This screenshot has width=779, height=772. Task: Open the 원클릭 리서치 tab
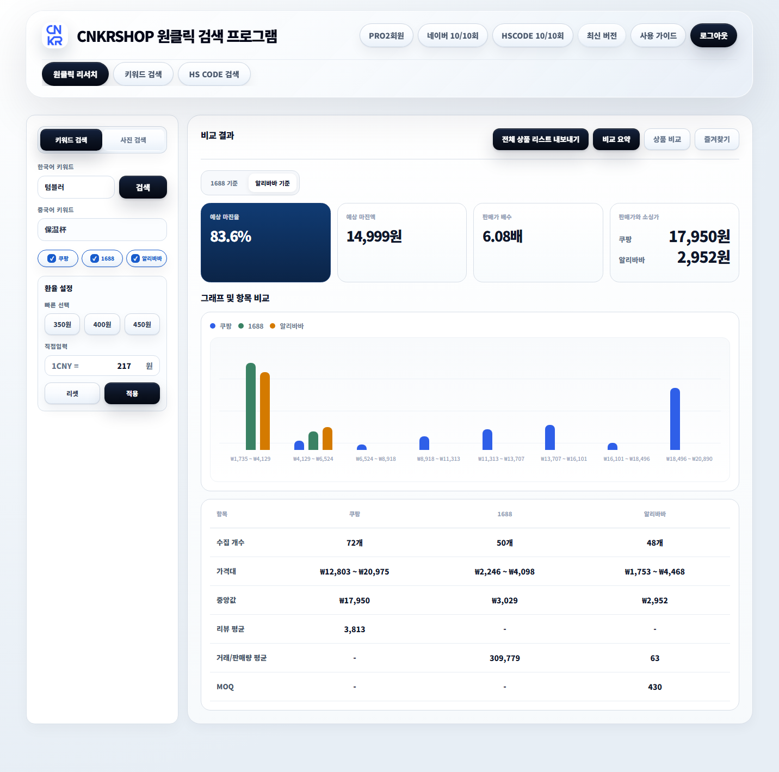[x=75, y=74]
